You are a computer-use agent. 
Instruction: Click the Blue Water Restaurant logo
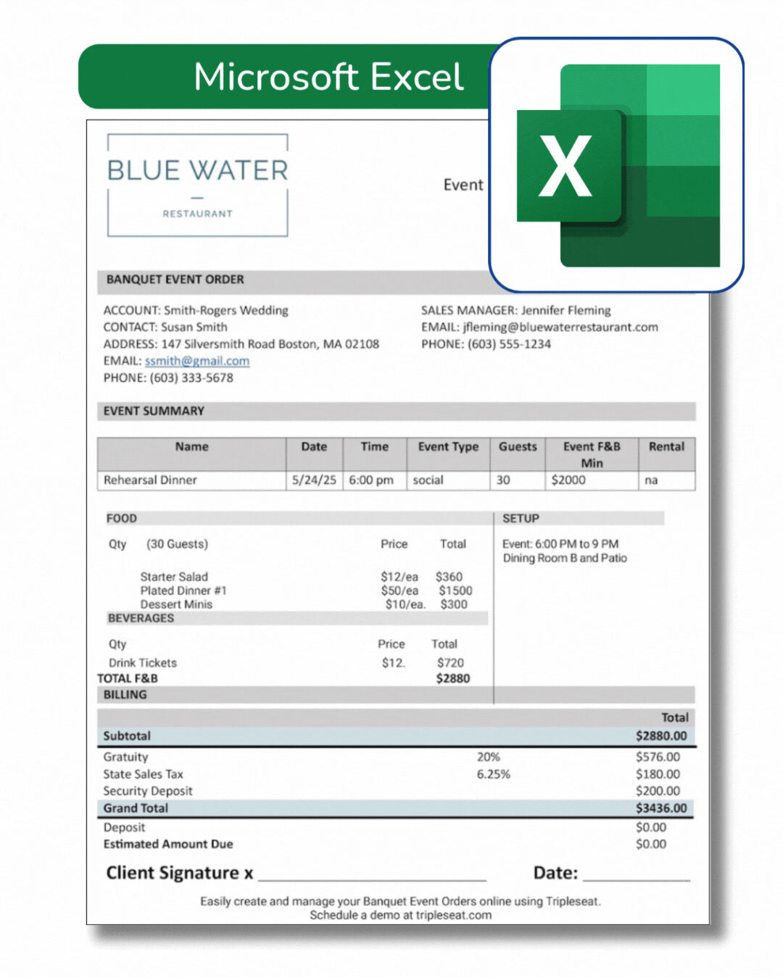click(197, 185)
